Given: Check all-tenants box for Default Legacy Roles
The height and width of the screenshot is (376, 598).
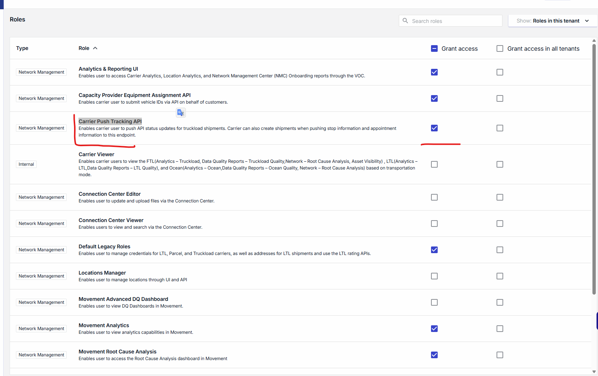Looking at the screenshot, I should (x=500, y=250).
